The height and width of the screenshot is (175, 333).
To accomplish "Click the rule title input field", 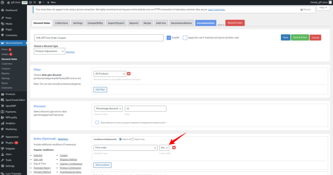I will (99, 38).
